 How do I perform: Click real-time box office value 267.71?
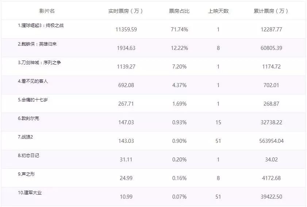[x=126, y=104]
